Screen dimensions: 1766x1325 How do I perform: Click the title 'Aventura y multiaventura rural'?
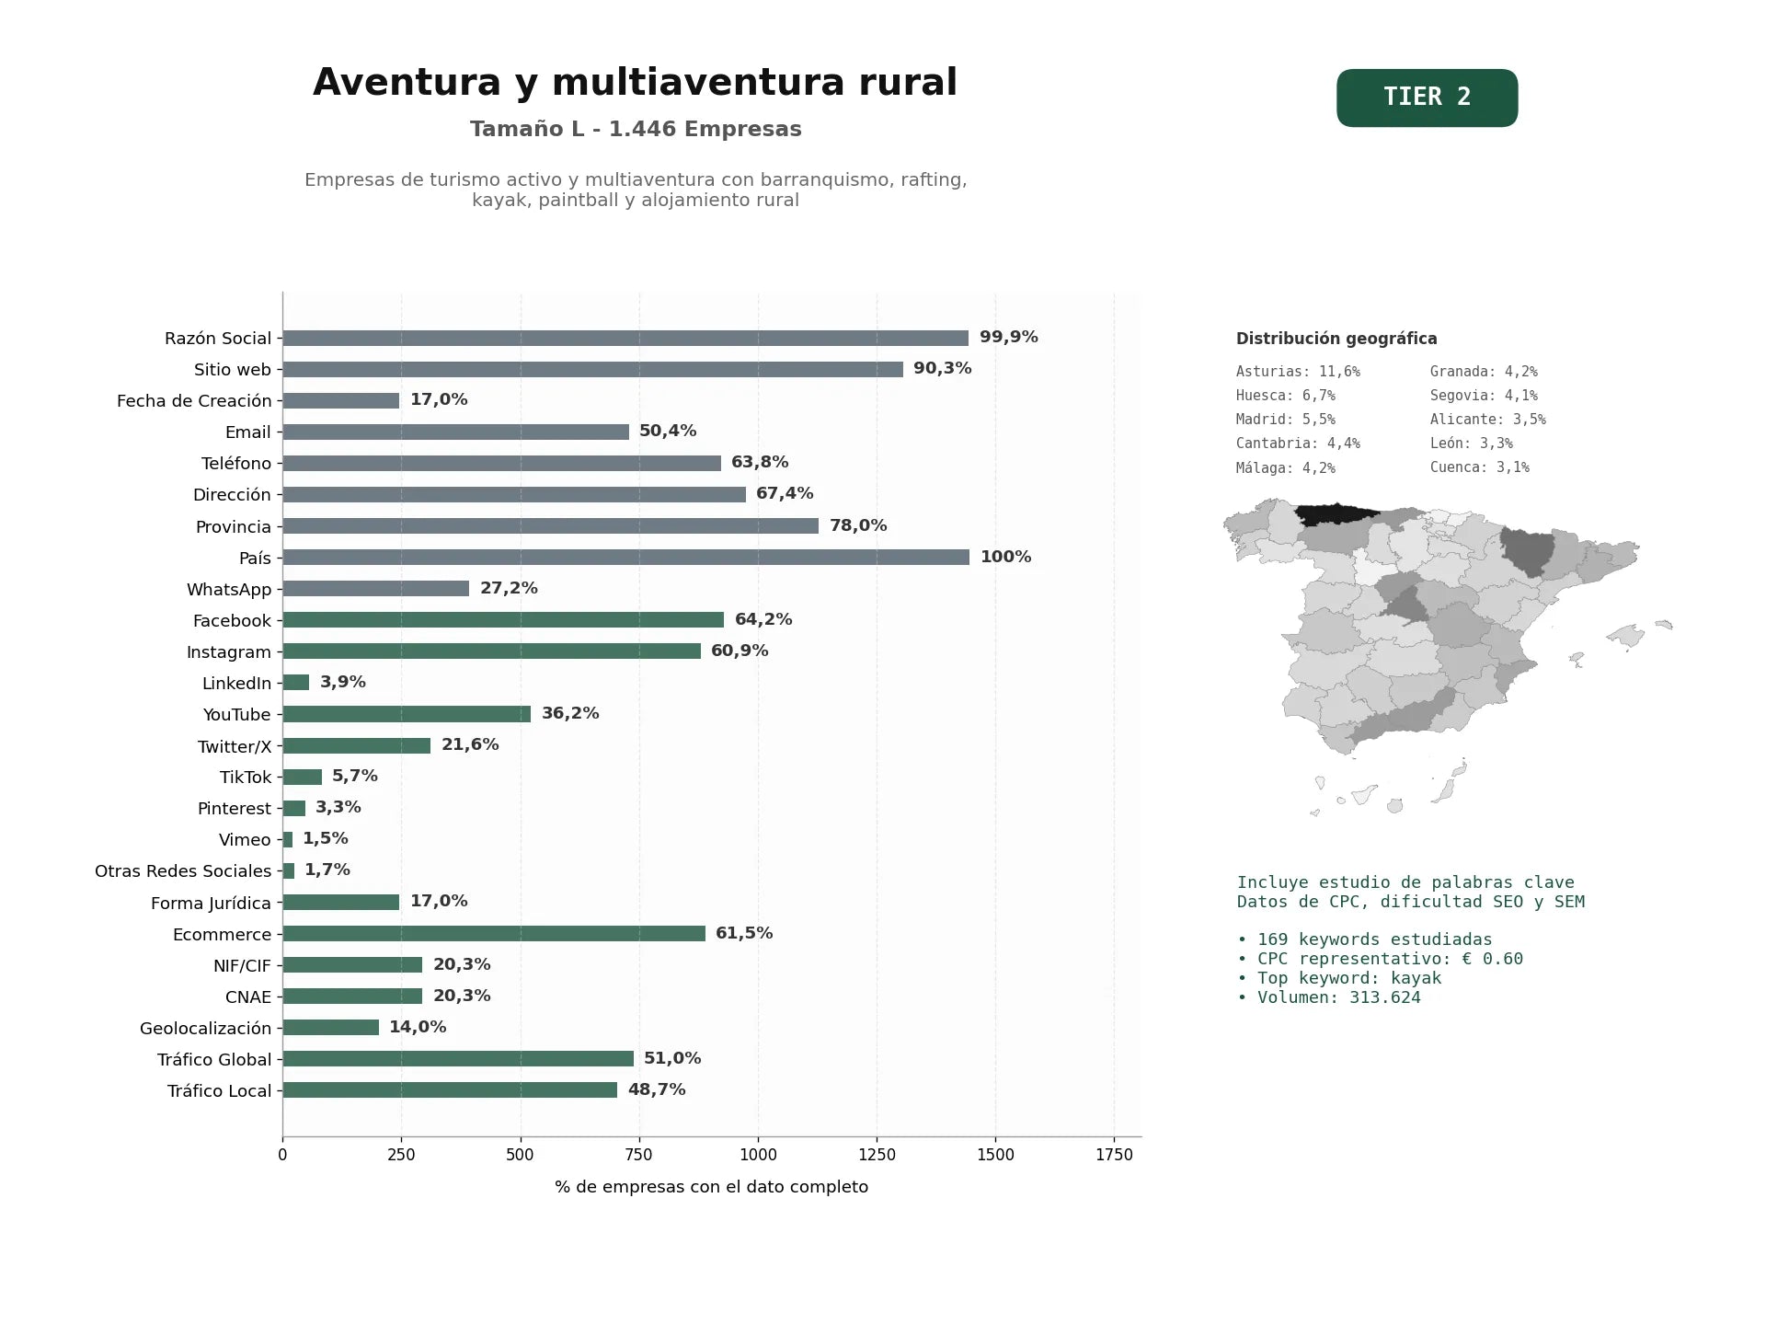point(635,83)
